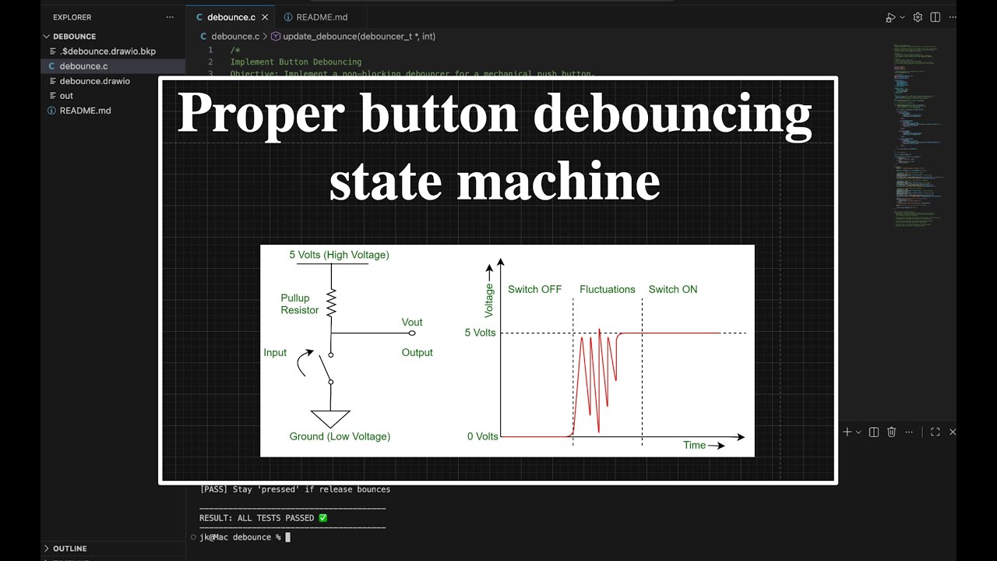Click the C file icon in breadcrumb
The image size is (997, 561).
[204, 36]
